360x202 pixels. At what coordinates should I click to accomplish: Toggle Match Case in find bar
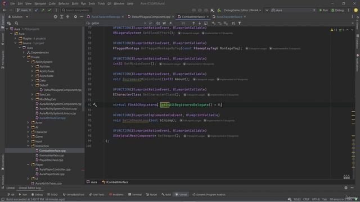click(158, 23)
